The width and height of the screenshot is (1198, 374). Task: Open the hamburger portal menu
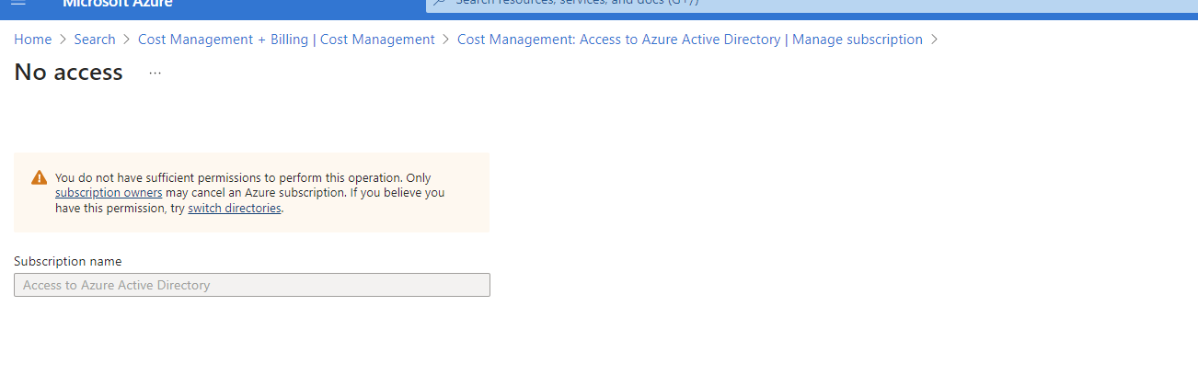pyautogui.click(x=18, y=4)
